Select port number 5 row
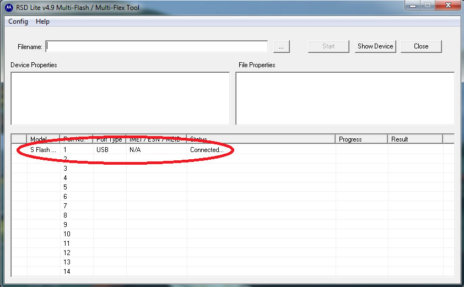 (x=66, y=187)
